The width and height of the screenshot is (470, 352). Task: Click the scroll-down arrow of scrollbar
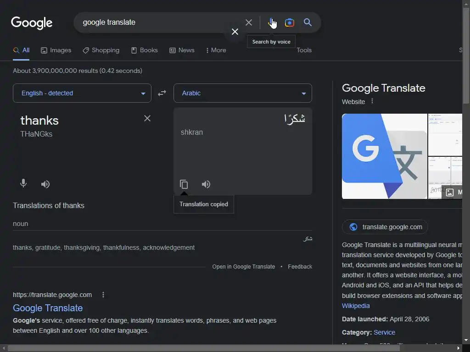click(x=466, y=341)
